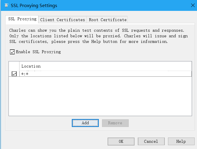Image resolution: width=197 pixels, height=149 pixels.
Task: Uncheck the checkbox beside the *:* location
Action: (x=14, y=74)
